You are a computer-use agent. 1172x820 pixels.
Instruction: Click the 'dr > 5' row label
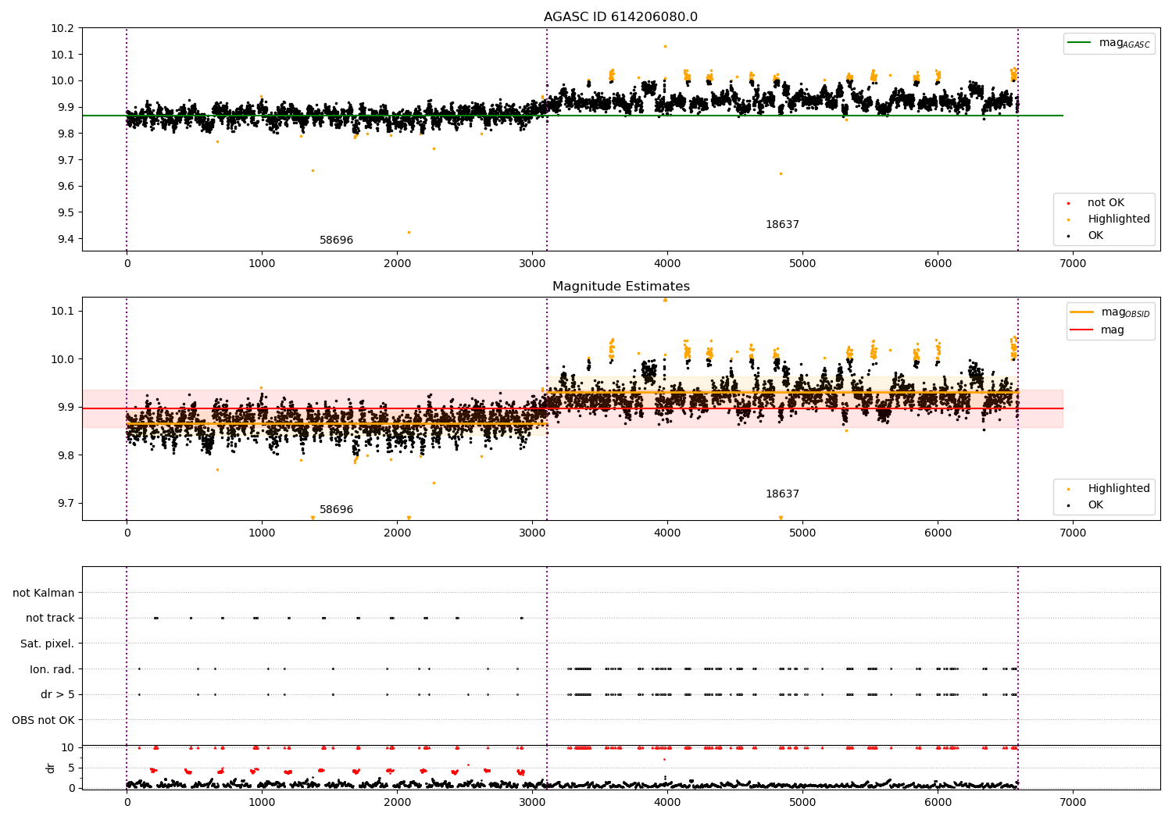[x=58, y=694]
